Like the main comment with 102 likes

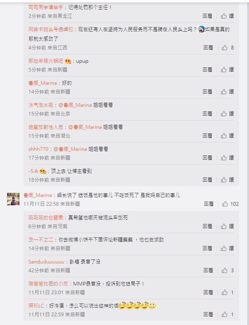point(230,204)
